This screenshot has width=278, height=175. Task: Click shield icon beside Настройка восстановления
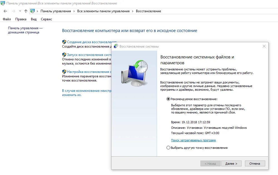tap(64, 72)
